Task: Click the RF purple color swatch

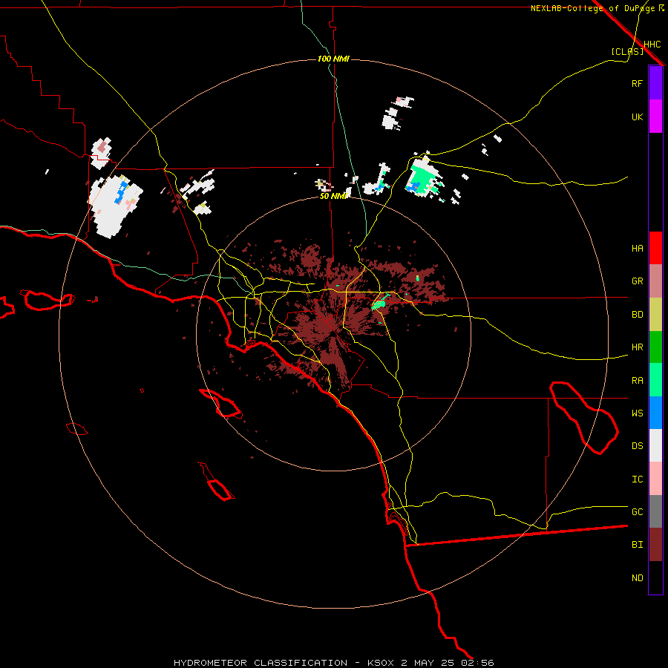Action: pyautogui.click(x=655, y=83)
